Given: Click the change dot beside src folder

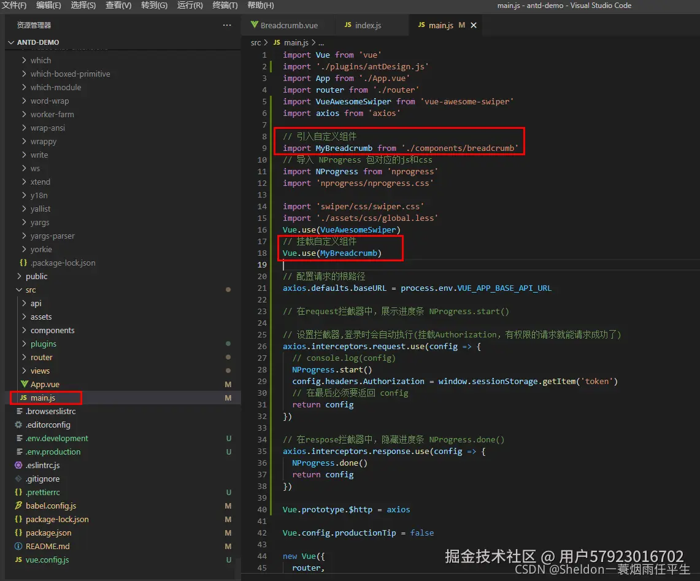Looking at the screenshot, I should click(228, 290).
